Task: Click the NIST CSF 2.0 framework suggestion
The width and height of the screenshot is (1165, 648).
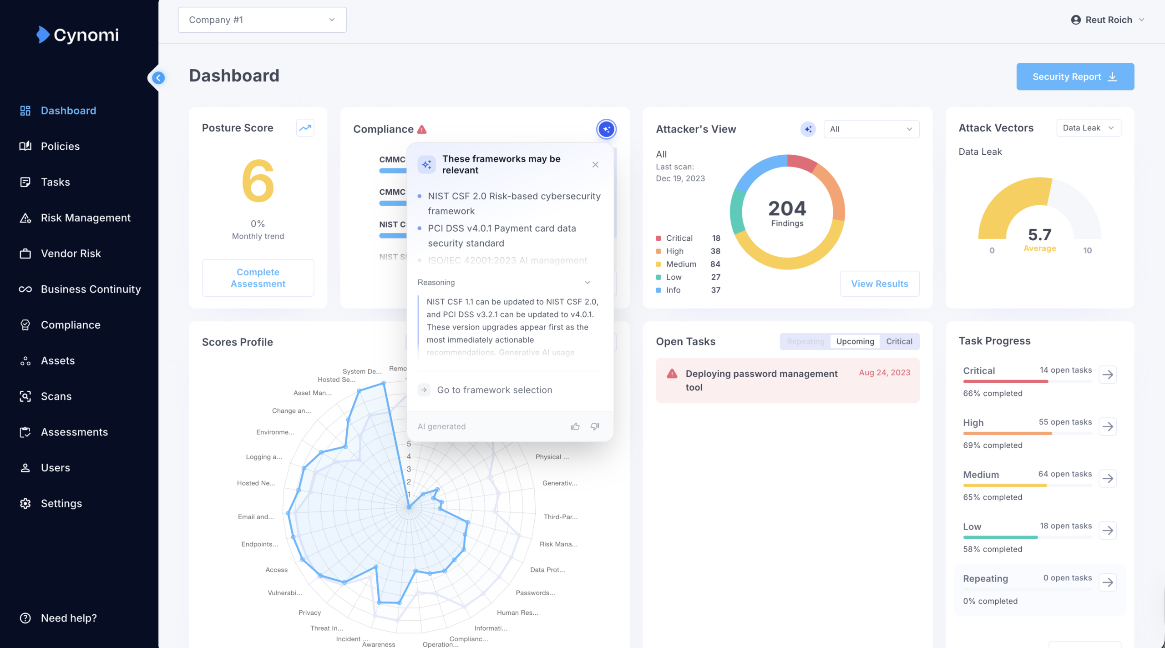Action: pos(514,203)
